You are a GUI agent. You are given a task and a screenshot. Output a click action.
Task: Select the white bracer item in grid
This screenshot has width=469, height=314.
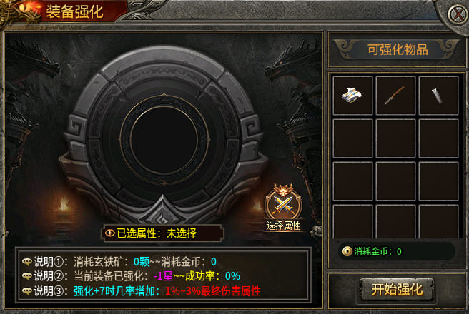point(438,96)
